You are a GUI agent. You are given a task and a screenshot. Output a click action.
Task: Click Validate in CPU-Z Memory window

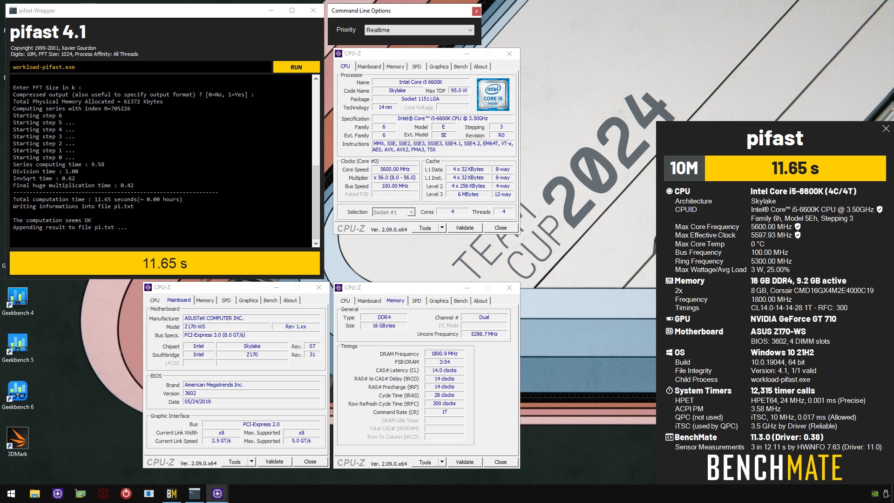pyautogui.click(x=465, y=462)
